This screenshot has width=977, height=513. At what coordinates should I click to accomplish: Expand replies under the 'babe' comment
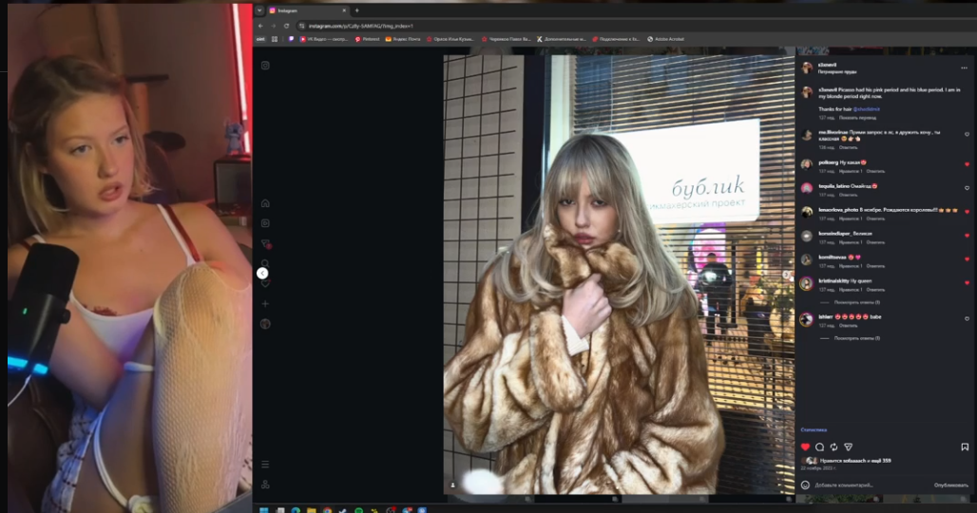tap(856, 339)
